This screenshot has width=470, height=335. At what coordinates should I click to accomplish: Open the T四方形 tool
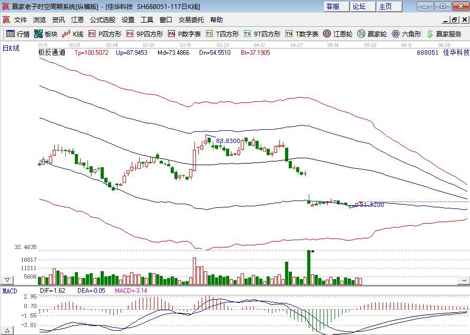(x=223, y=34)
